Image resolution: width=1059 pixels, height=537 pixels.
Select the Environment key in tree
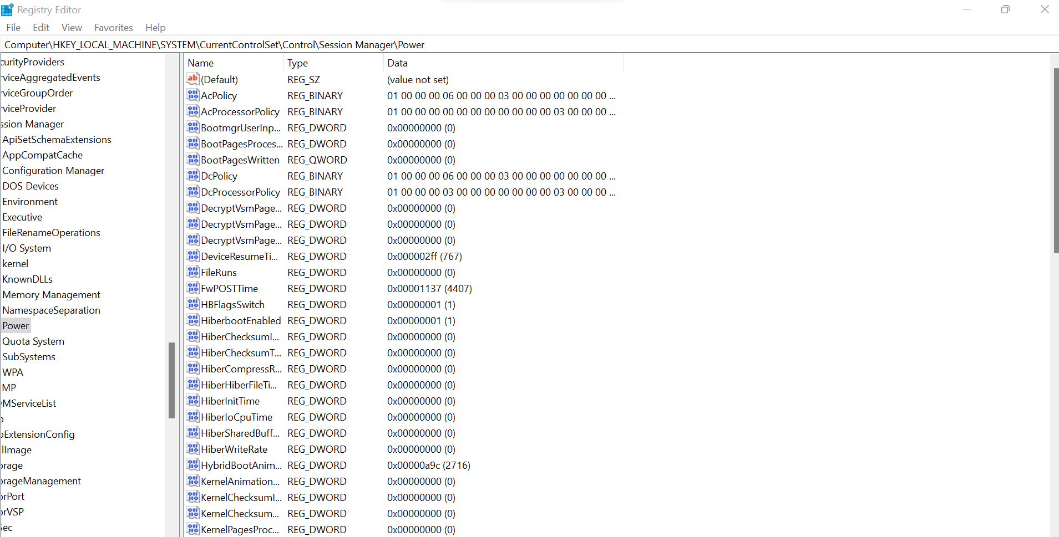click(x=30, y=202)
